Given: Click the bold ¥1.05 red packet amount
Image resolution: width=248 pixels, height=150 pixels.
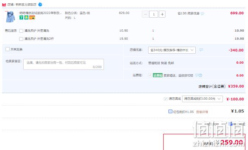Looking at the screenshot, I should [237, 111].
